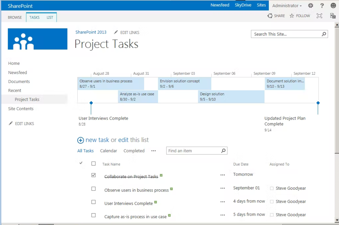Screen dimensions: 339x225
Task: Mark User Interviews Complete as done
Action: coord(93,202)
